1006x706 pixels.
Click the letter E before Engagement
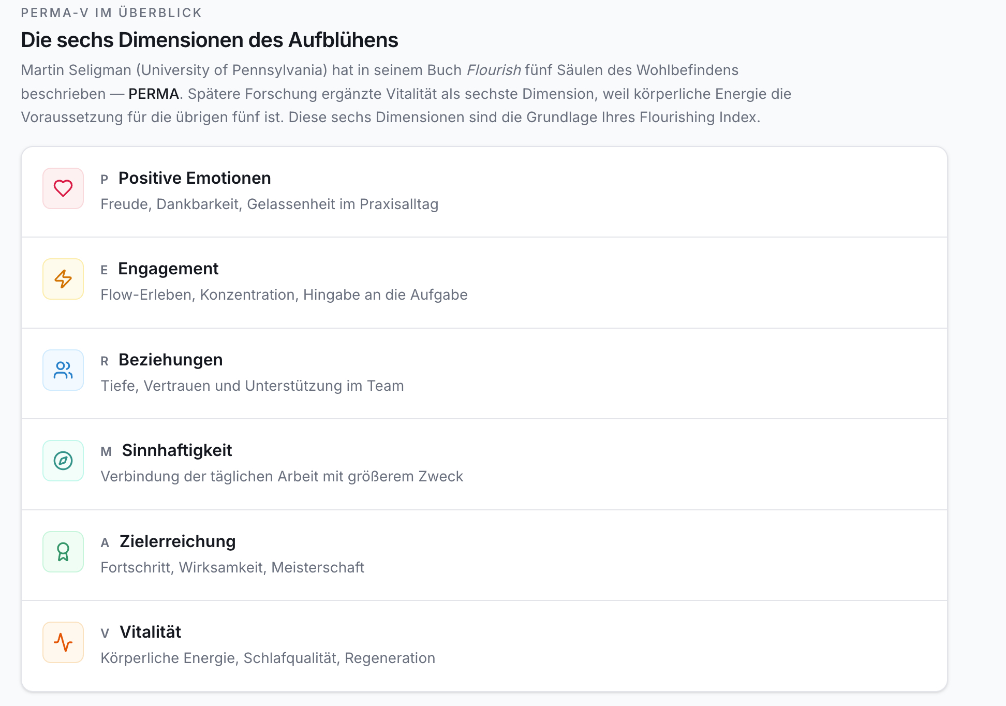[x=104, y=270]
